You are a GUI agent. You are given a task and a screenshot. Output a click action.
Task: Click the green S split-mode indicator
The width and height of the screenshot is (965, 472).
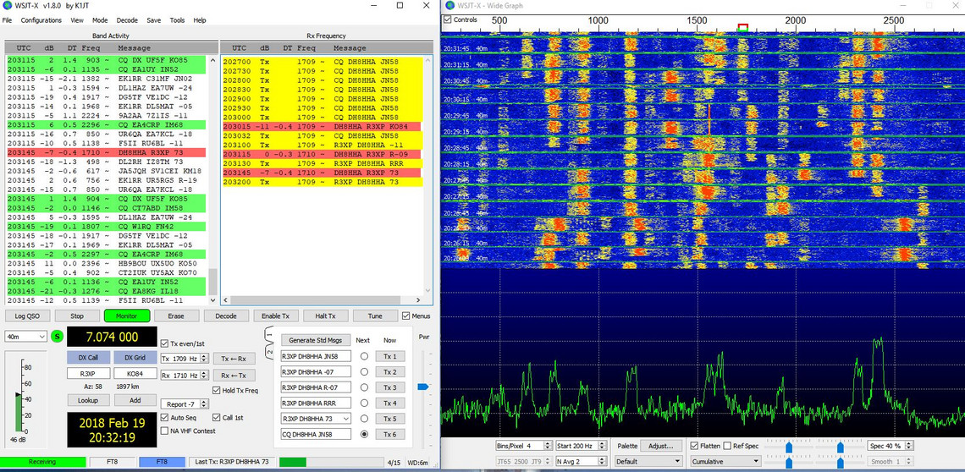pyautogui.click(x=58, y=336)
